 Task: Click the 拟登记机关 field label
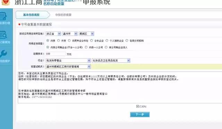click(37, 66)
